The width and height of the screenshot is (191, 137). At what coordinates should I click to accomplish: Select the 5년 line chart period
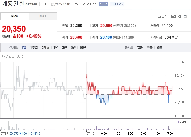(x=73, y=47)
